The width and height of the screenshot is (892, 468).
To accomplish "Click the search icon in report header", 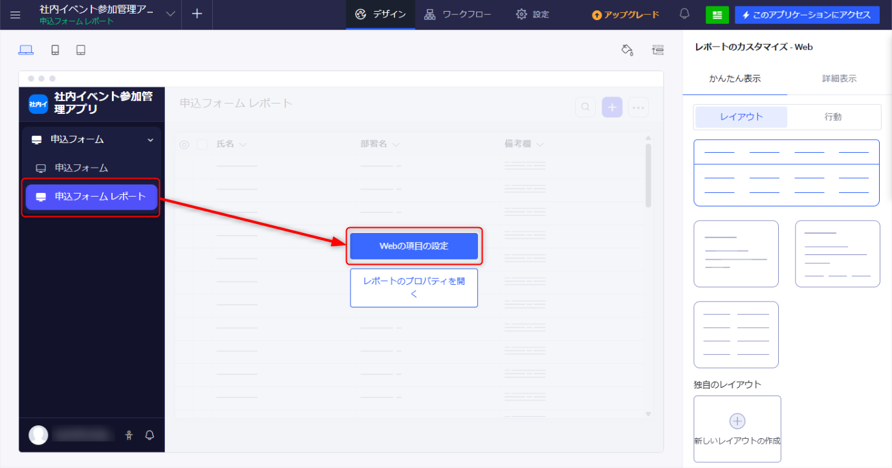I will coord(585,107).
